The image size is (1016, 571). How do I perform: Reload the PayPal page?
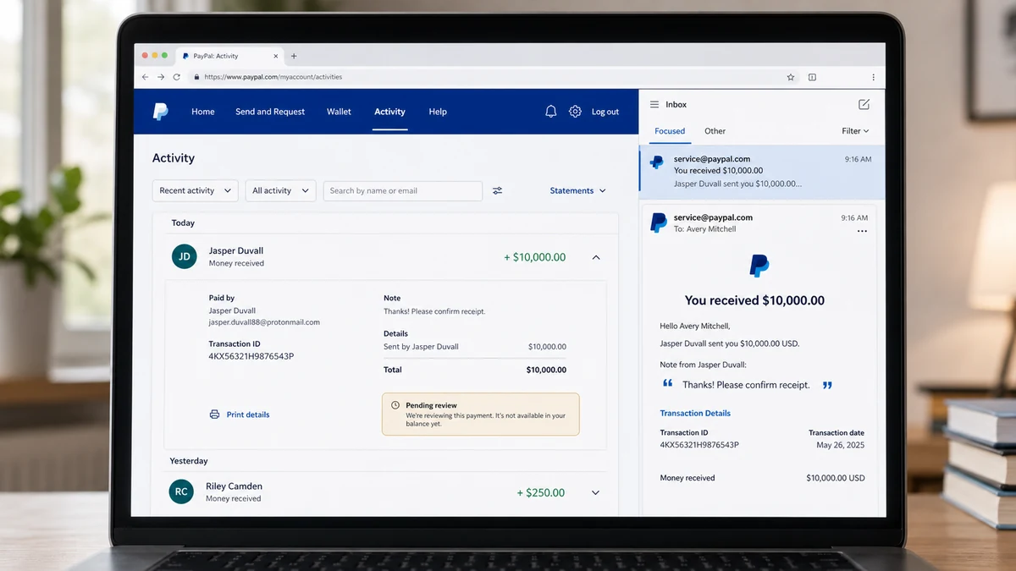[x=177, y=77]
